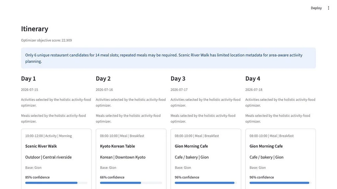The height and width of the screenshot is (189, 337).
Task: Click Day 2 'Base: Gion' label
Action: coord(108,168)
